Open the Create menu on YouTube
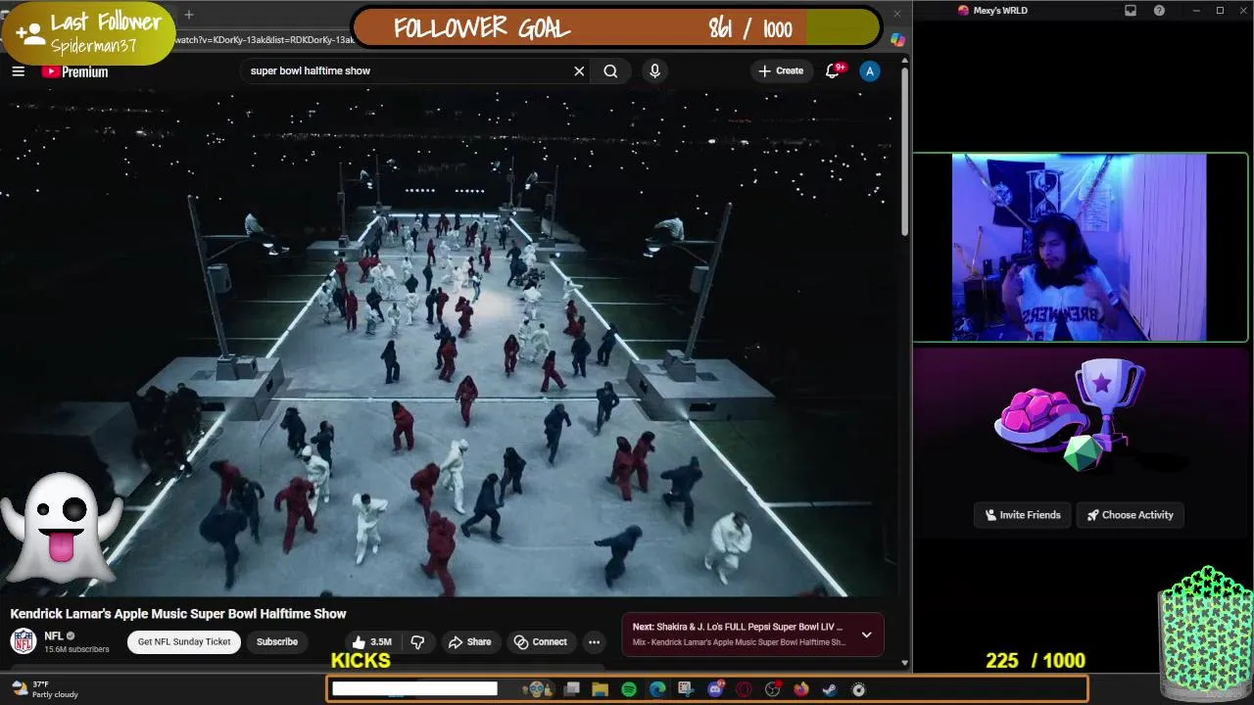This screenshot has width=1254, height=705. click(x=781, y=70)
